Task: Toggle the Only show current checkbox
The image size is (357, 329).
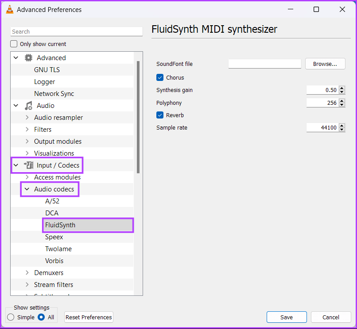Action: point(14,44)
